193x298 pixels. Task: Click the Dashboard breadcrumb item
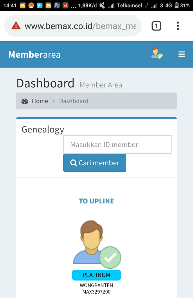74,101
